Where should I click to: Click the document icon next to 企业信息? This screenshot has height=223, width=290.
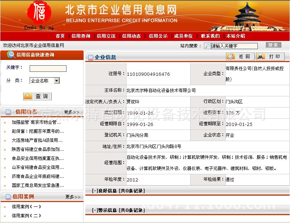point(91,58)
